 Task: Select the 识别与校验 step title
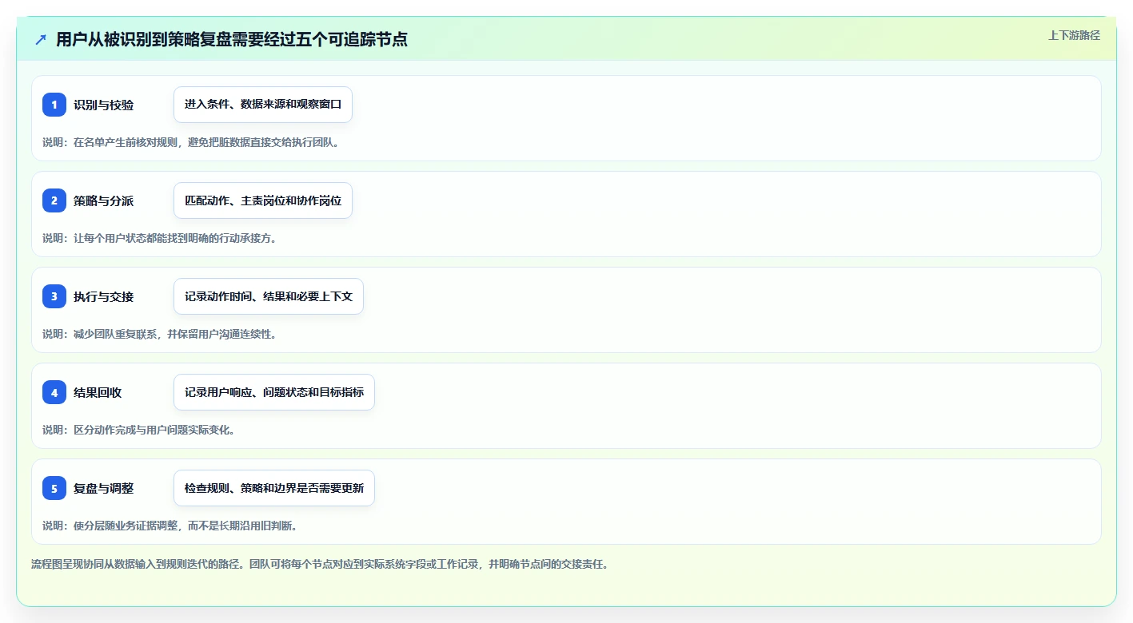103,105
